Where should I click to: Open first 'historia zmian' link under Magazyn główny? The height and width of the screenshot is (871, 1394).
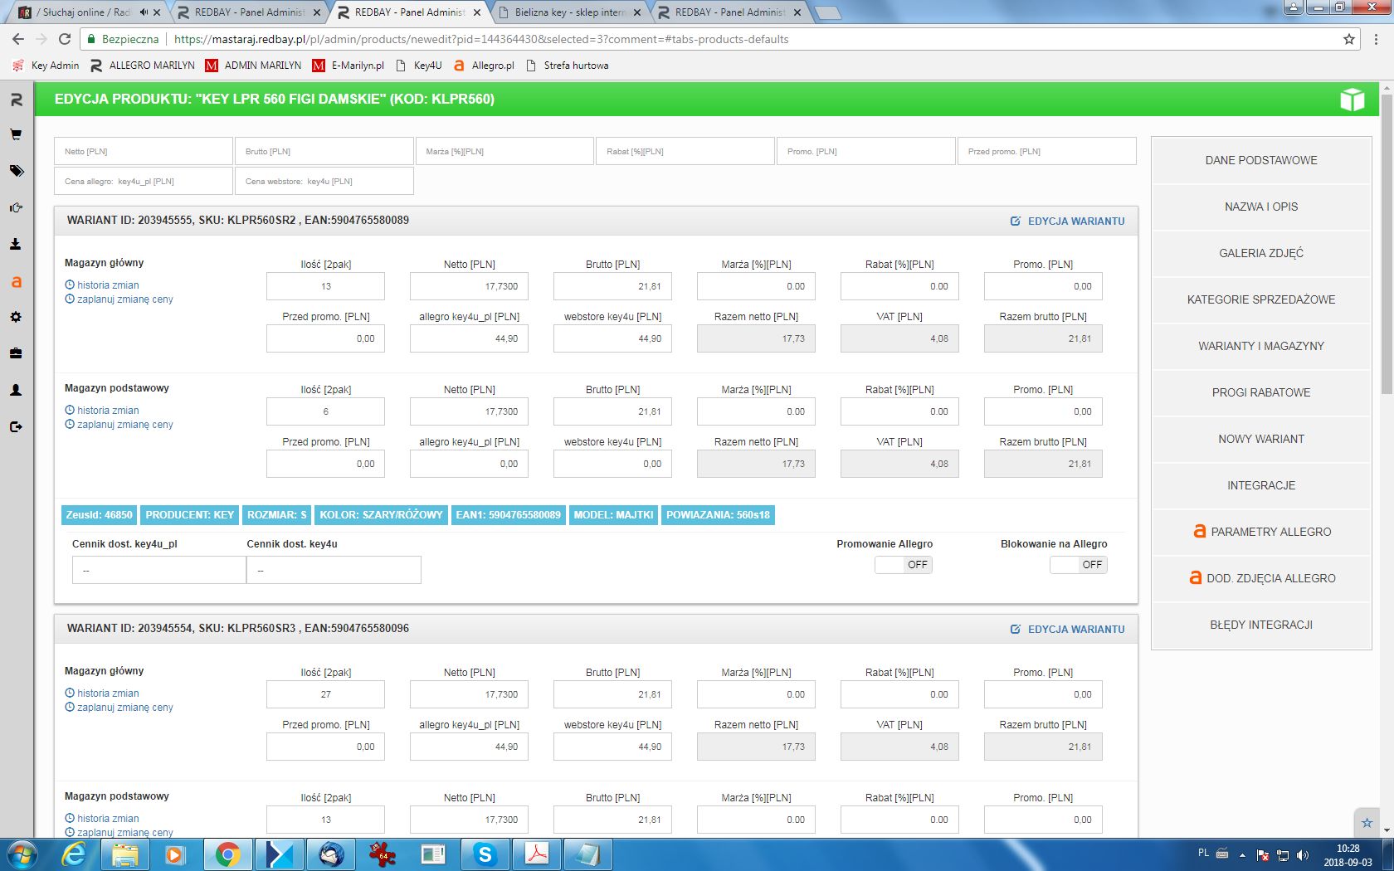point(108,285)
